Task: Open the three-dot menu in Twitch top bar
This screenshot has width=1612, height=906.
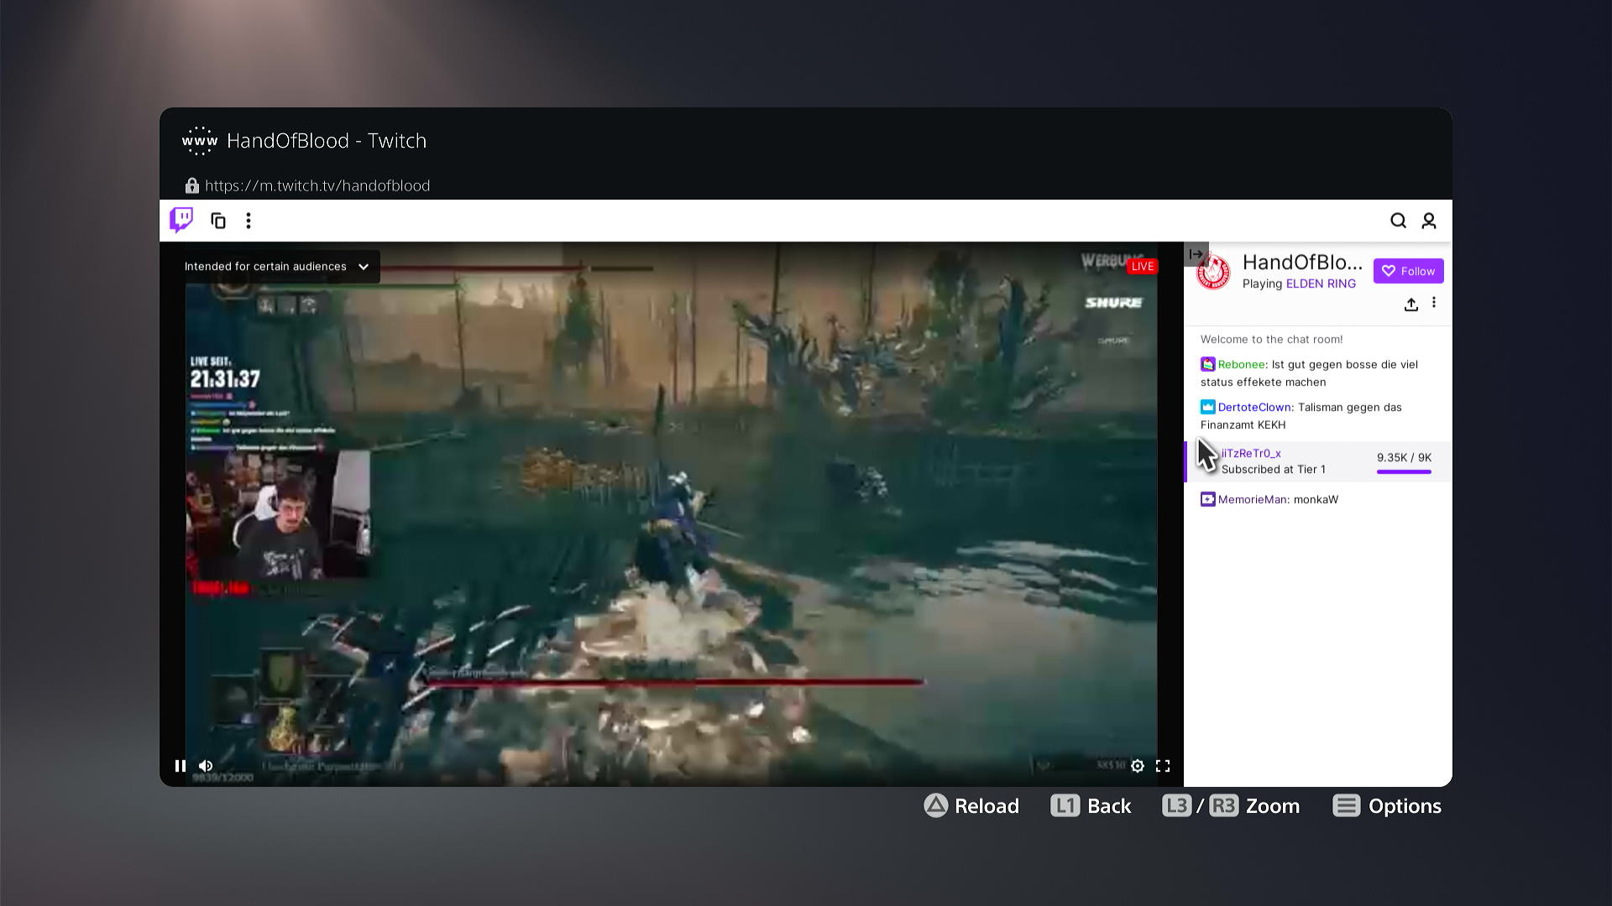Action: point(249,221)
